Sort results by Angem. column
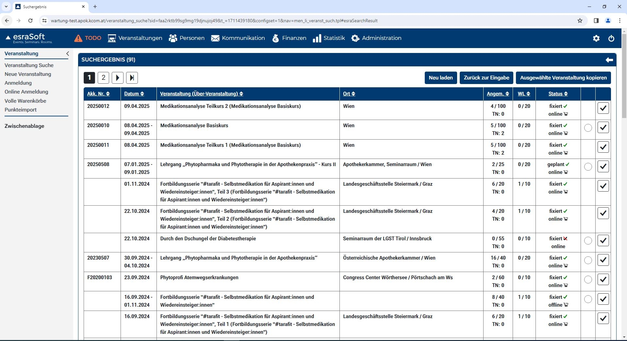 coord(498,94)
